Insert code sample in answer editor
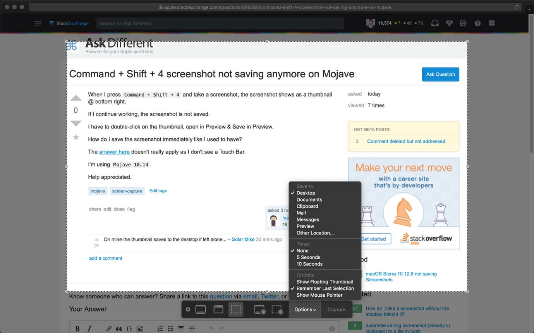 [x=129, y=329]
